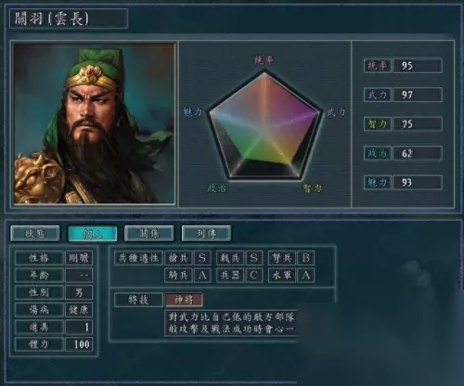Click the 政治 stat value 62
Image resolution: width=464 pixels, height=386 pixels.
pyautogui.click(x=418, y=153)
